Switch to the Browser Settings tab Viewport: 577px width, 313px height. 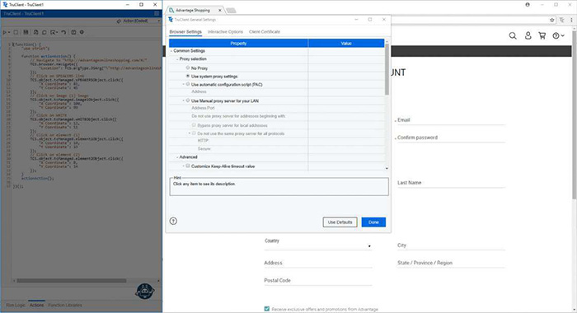click(185, 31)
